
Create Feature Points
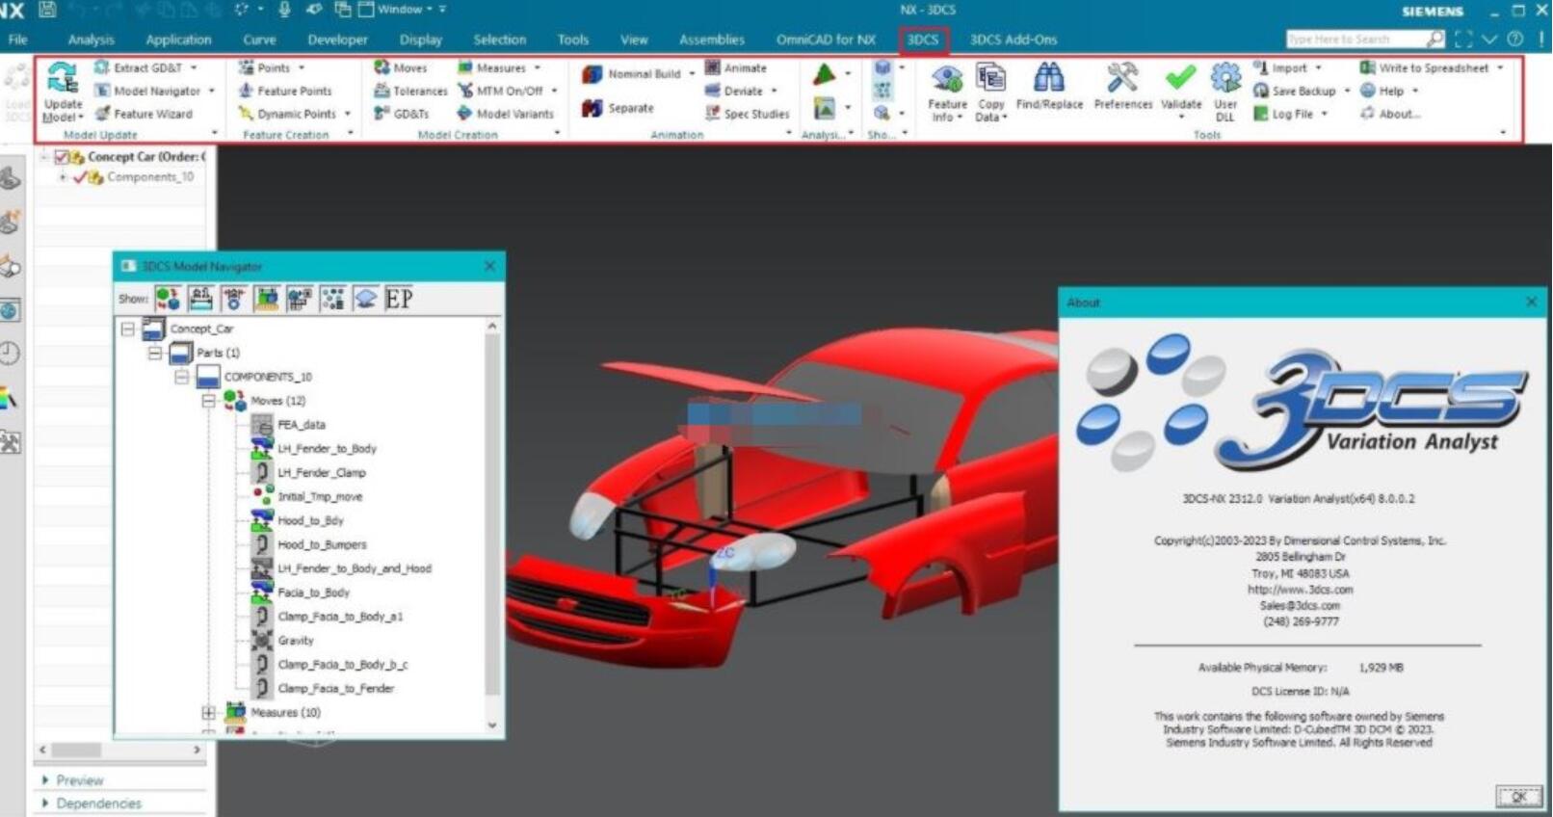[x=285, y=91]
